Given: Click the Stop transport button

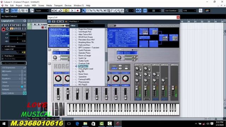Looking at the screenshot, I should coord(66,11).
